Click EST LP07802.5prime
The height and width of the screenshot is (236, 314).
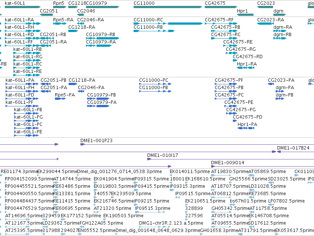pyautogui.click(x=287, y=201)
